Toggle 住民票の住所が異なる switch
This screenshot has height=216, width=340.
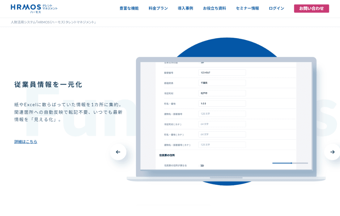coord(202,166)
